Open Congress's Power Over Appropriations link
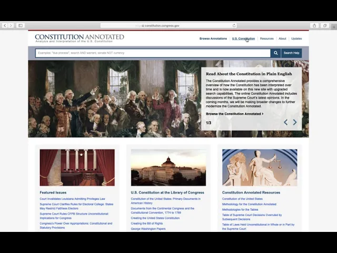The width and height of the screenshot is (337, 253). [76, 226]
